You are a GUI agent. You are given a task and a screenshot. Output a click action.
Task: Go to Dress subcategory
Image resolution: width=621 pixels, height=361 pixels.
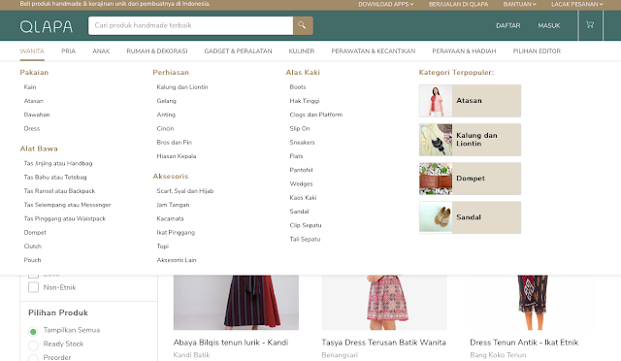tap(32, 129)
